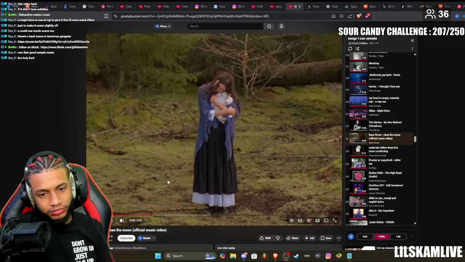Expand the Remix dropdown
465x262 pixels.
coord(147,238)
